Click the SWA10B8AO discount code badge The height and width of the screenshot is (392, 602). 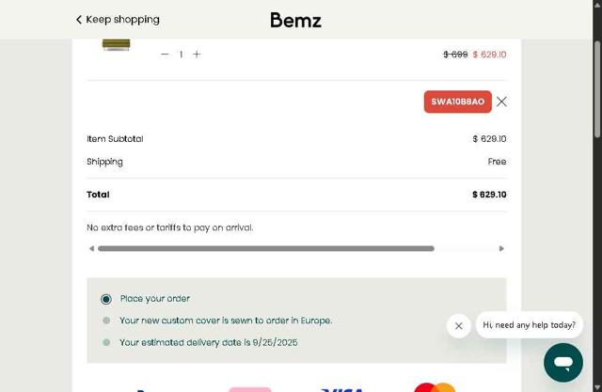[457, 102]
